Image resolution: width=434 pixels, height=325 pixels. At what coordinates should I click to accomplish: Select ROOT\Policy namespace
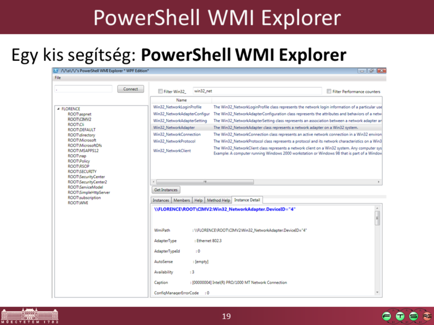[x=79, y=161]
